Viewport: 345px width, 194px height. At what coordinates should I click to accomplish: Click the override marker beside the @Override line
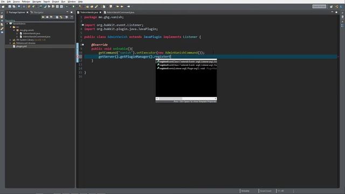tap(83, 45)
